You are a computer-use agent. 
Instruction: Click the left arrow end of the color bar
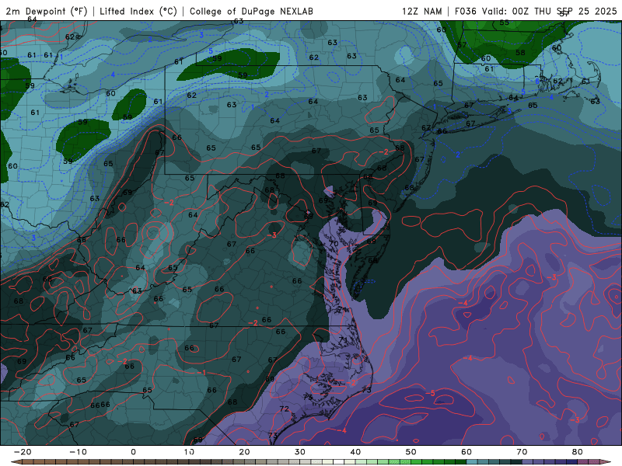tap(15, 462)
